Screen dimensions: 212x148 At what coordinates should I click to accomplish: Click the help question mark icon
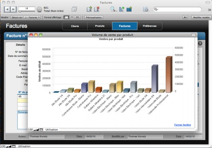point(200,43)
